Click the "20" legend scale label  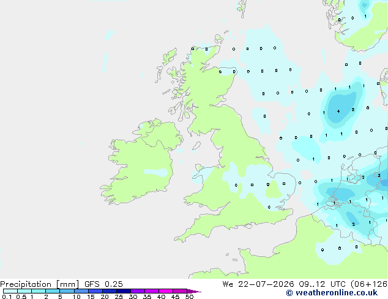pos(105,297)
